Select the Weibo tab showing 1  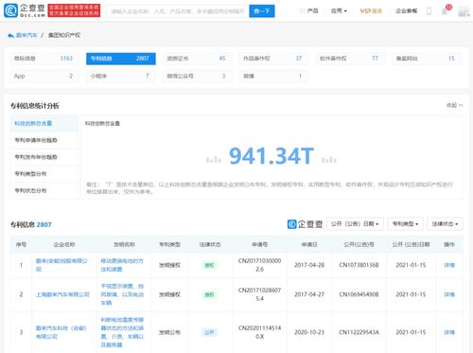click(273, 76)
